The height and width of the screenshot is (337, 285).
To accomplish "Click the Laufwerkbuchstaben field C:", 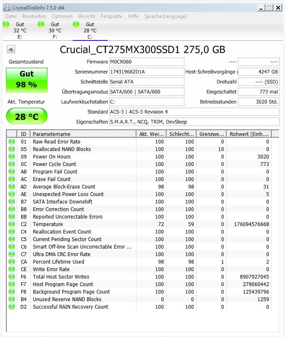I will pos(147,102).
